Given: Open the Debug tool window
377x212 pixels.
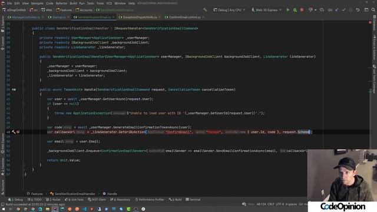Looking at the screenshot, I should (x=16, y=200).
